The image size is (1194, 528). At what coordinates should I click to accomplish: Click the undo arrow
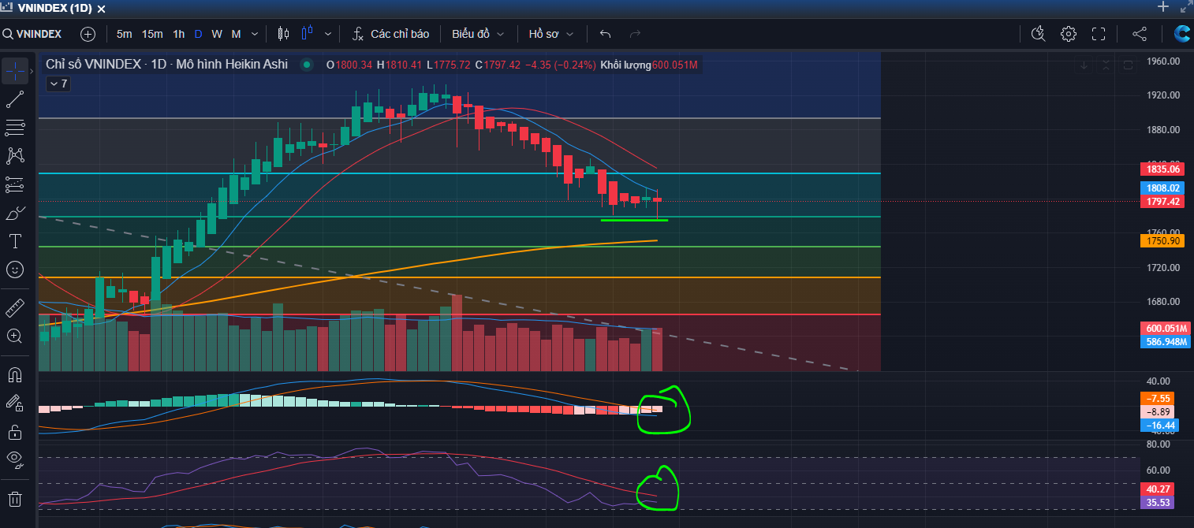605,34
